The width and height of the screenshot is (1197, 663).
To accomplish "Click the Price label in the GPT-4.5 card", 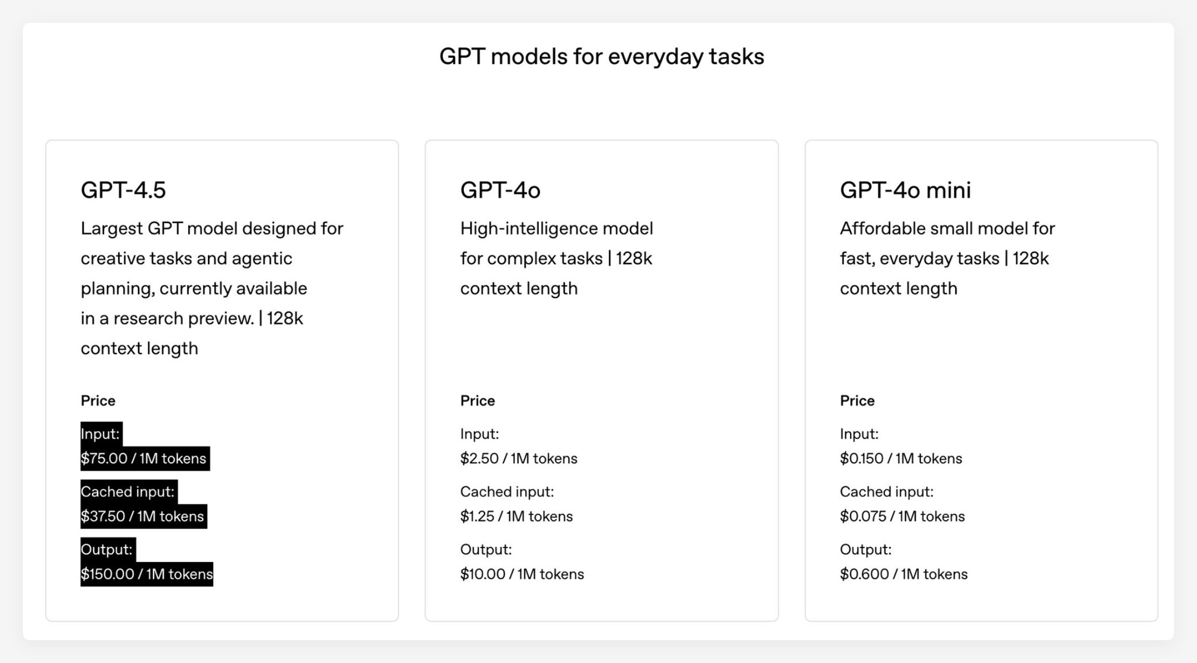I will coord(98,401).
